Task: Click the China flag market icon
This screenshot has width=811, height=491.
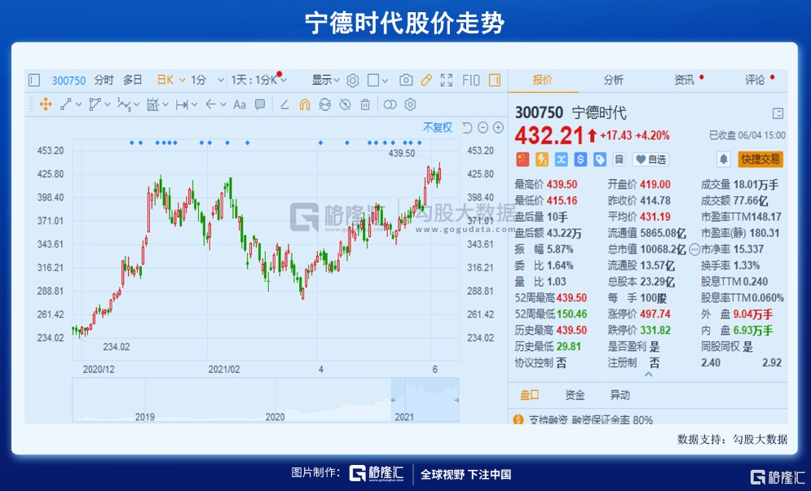Action: 523,160
